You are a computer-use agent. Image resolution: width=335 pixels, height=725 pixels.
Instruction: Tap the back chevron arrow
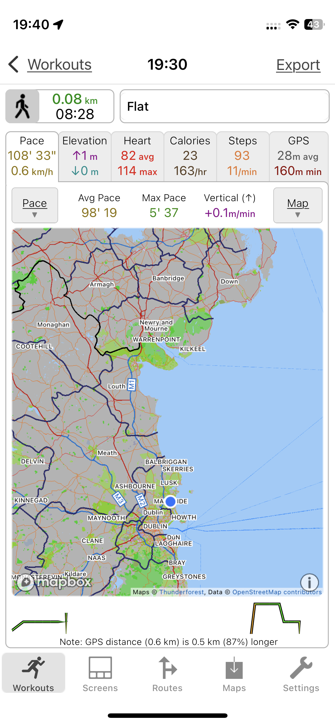[x=14, y=64]
